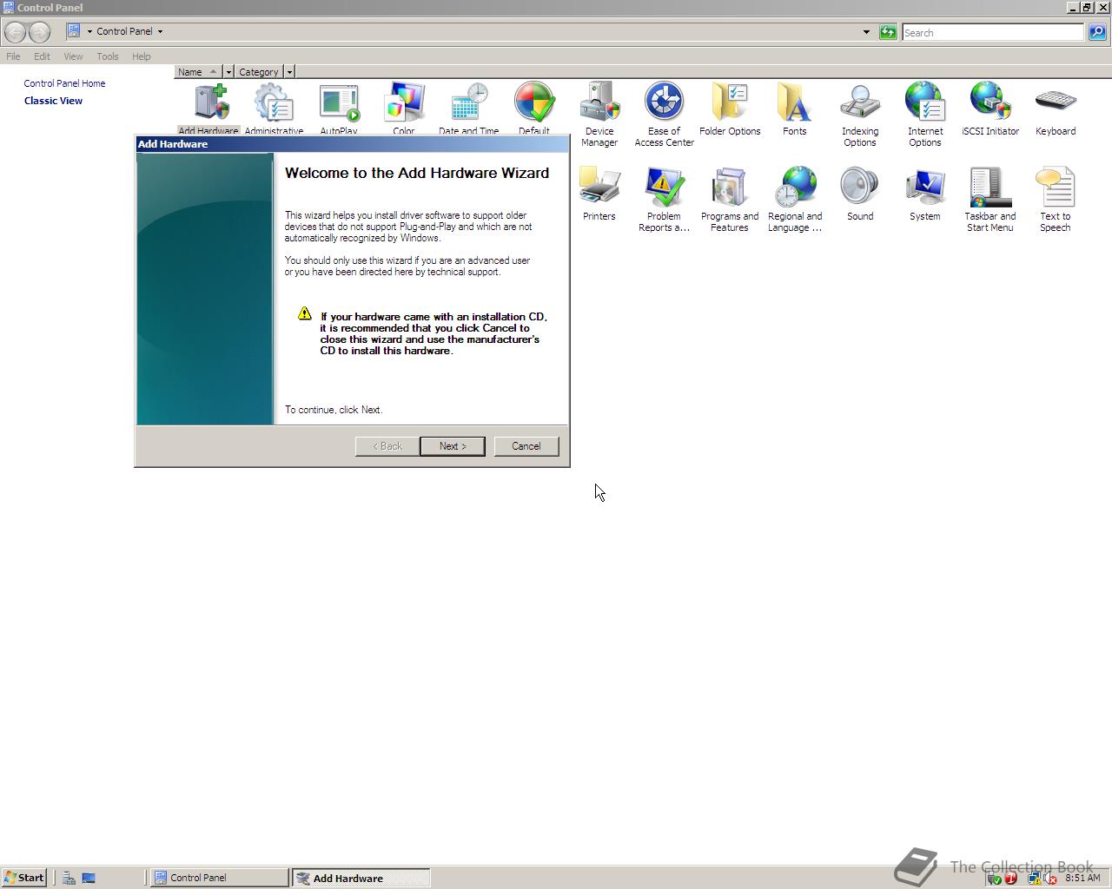Open Programs and Features icon
1112x889 pixels.
(730, 199)
